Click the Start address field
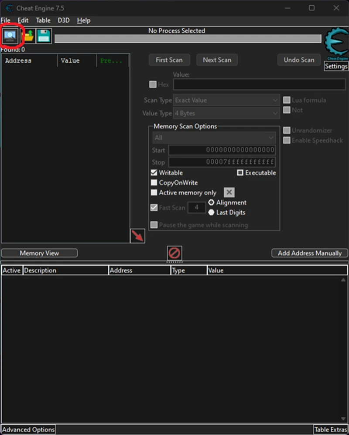349x435 pixels. tap(222, 150)
